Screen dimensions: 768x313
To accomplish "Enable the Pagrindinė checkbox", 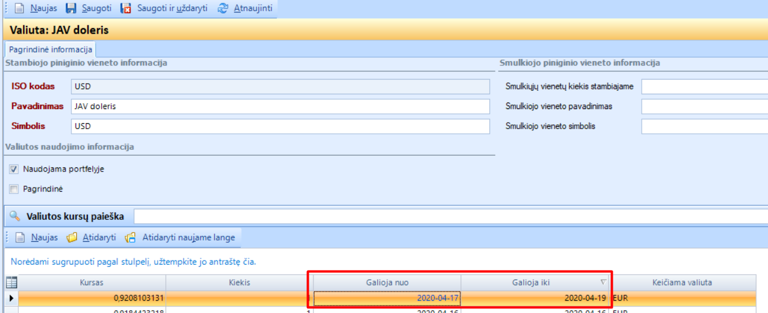I will tap(14, 189).
